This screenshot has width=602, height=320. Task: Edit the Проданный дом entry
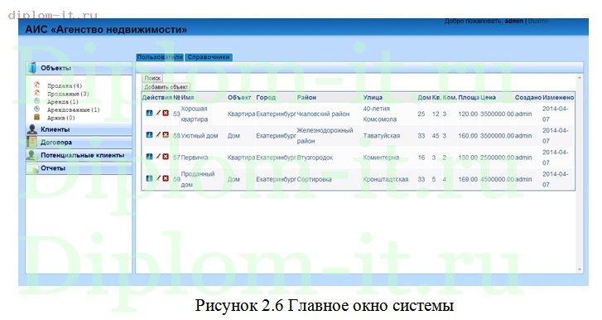(158, 178)
